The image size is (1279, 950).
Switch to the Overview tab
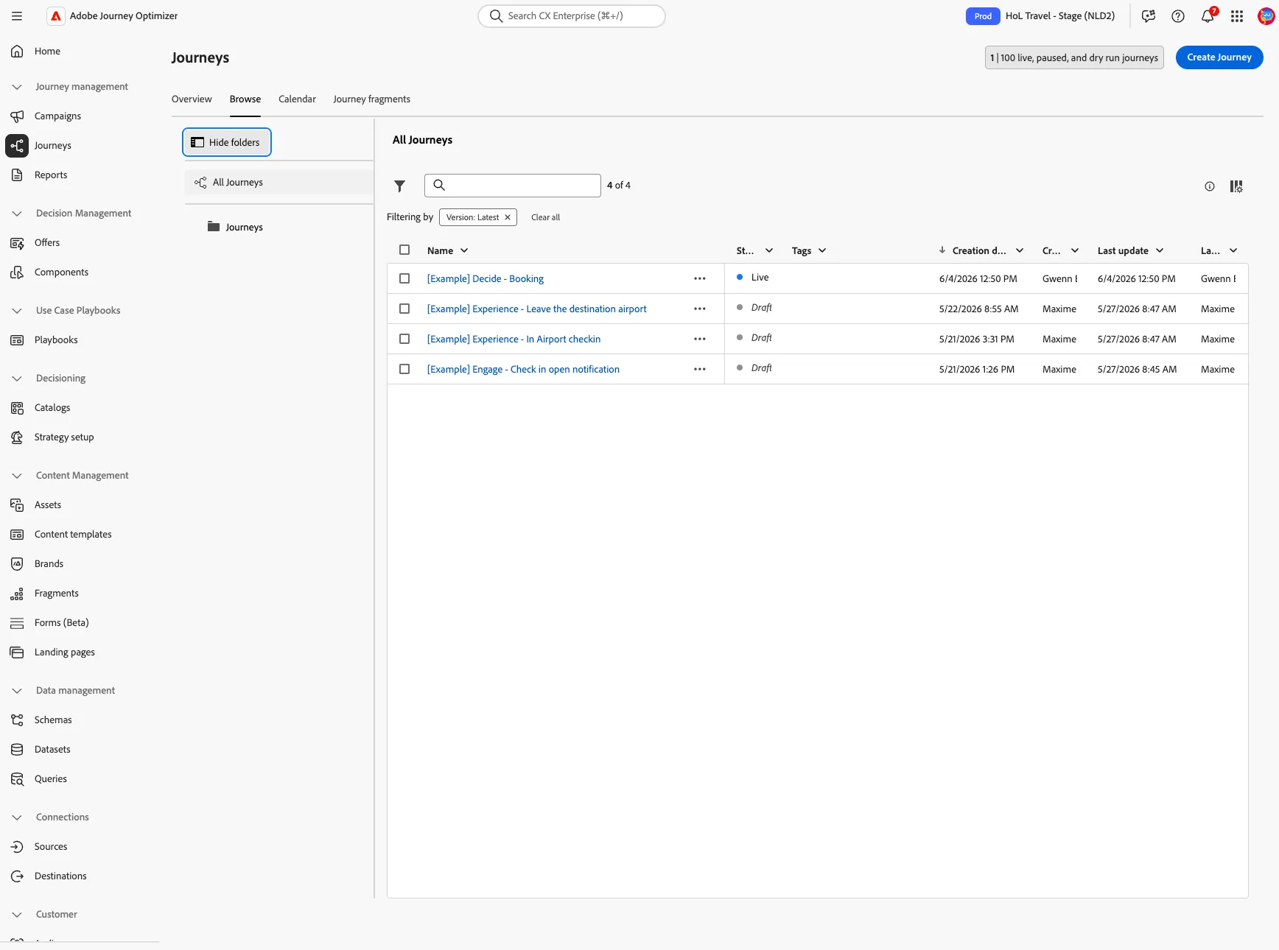click(x=192, y=99)
